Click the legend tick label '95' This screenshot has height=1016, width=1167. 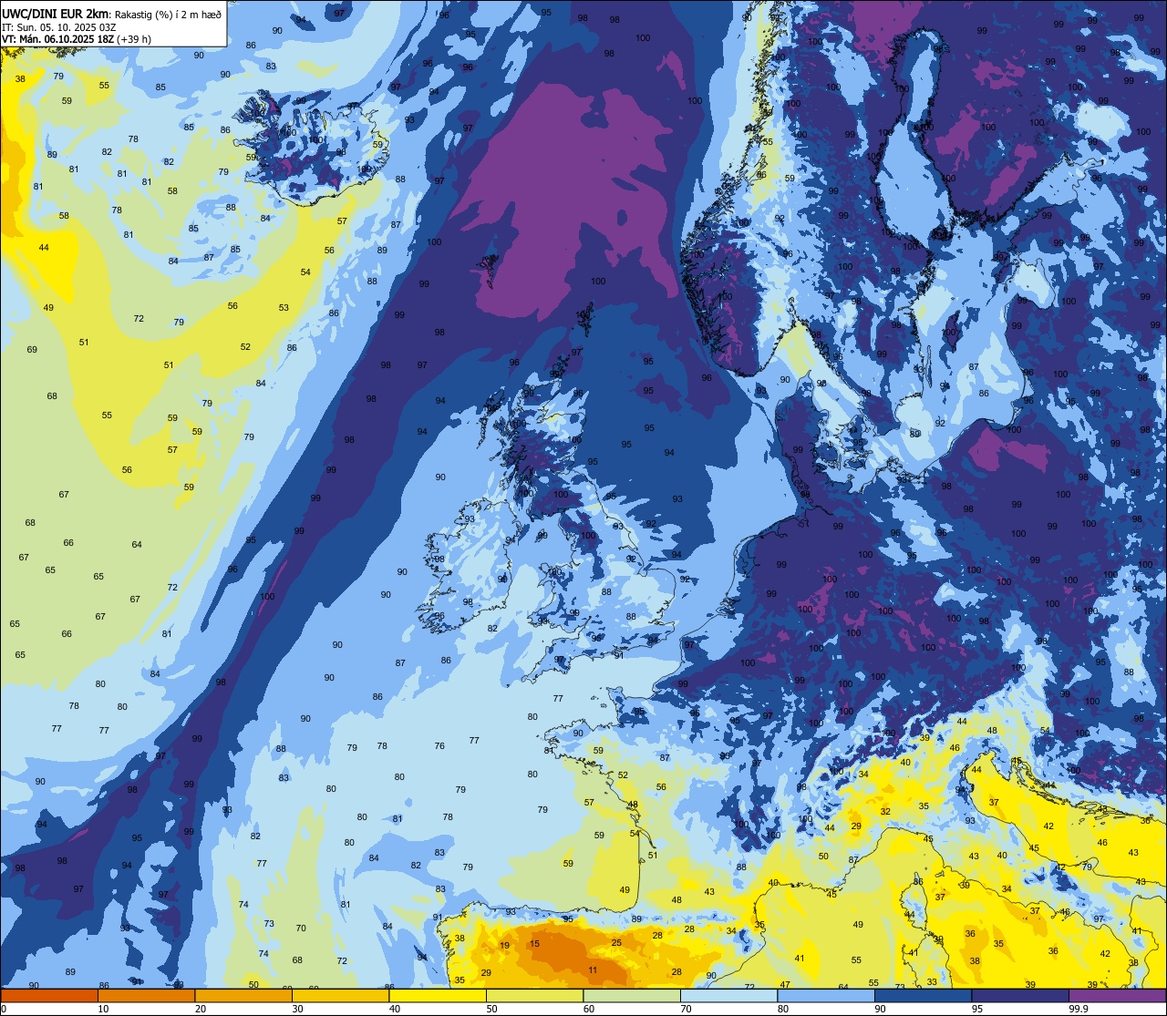point(977,1009)
